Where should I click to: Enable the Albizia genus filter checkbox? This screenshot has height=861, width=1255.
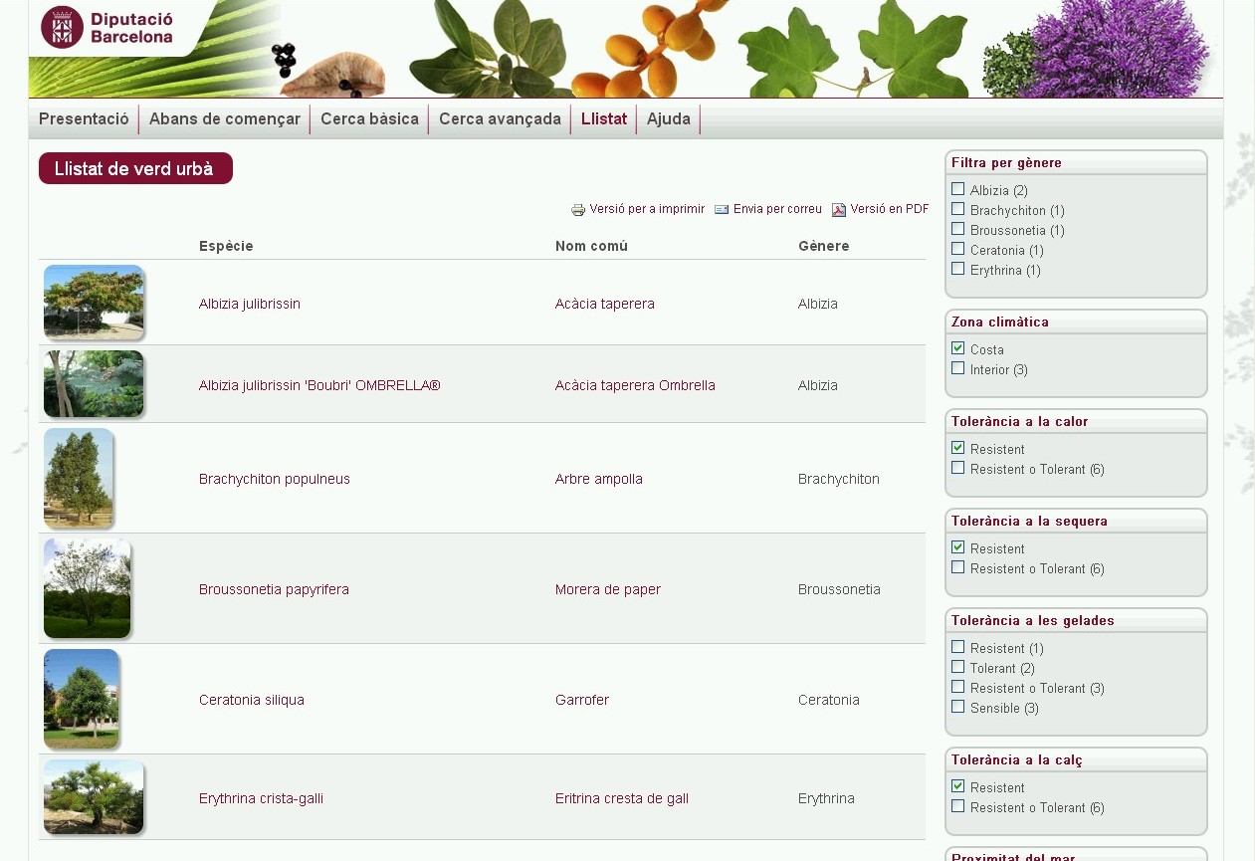click(x=958, y=189)
